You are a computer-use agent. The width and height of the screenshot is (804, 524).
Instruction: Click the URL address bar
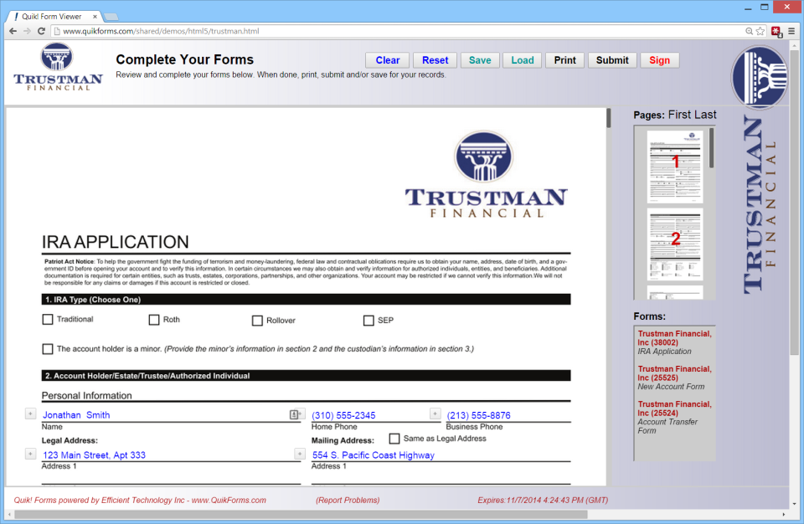click(x=400, y=31)
